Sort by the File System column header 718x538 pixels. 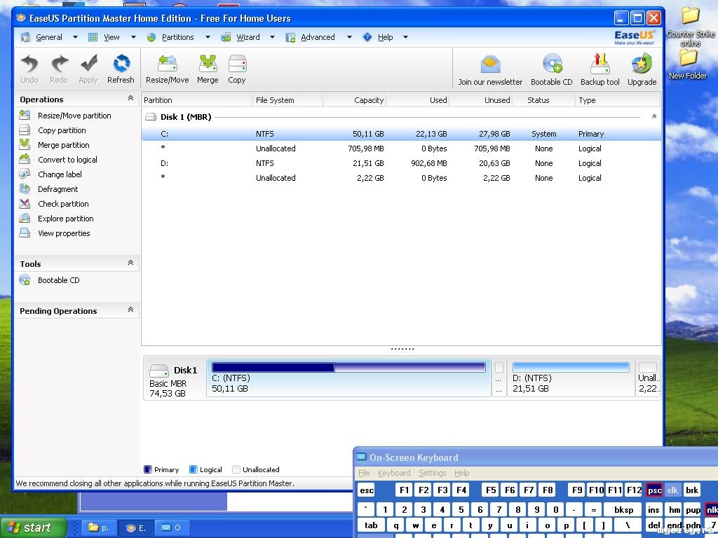(x=287, y=100)
